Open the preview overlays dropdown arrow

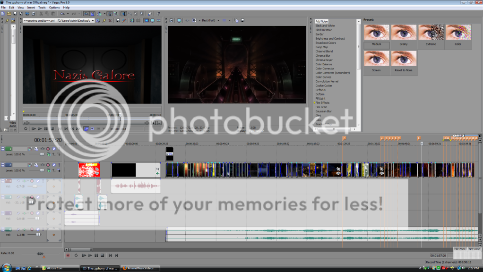click(x=230, y=20)
